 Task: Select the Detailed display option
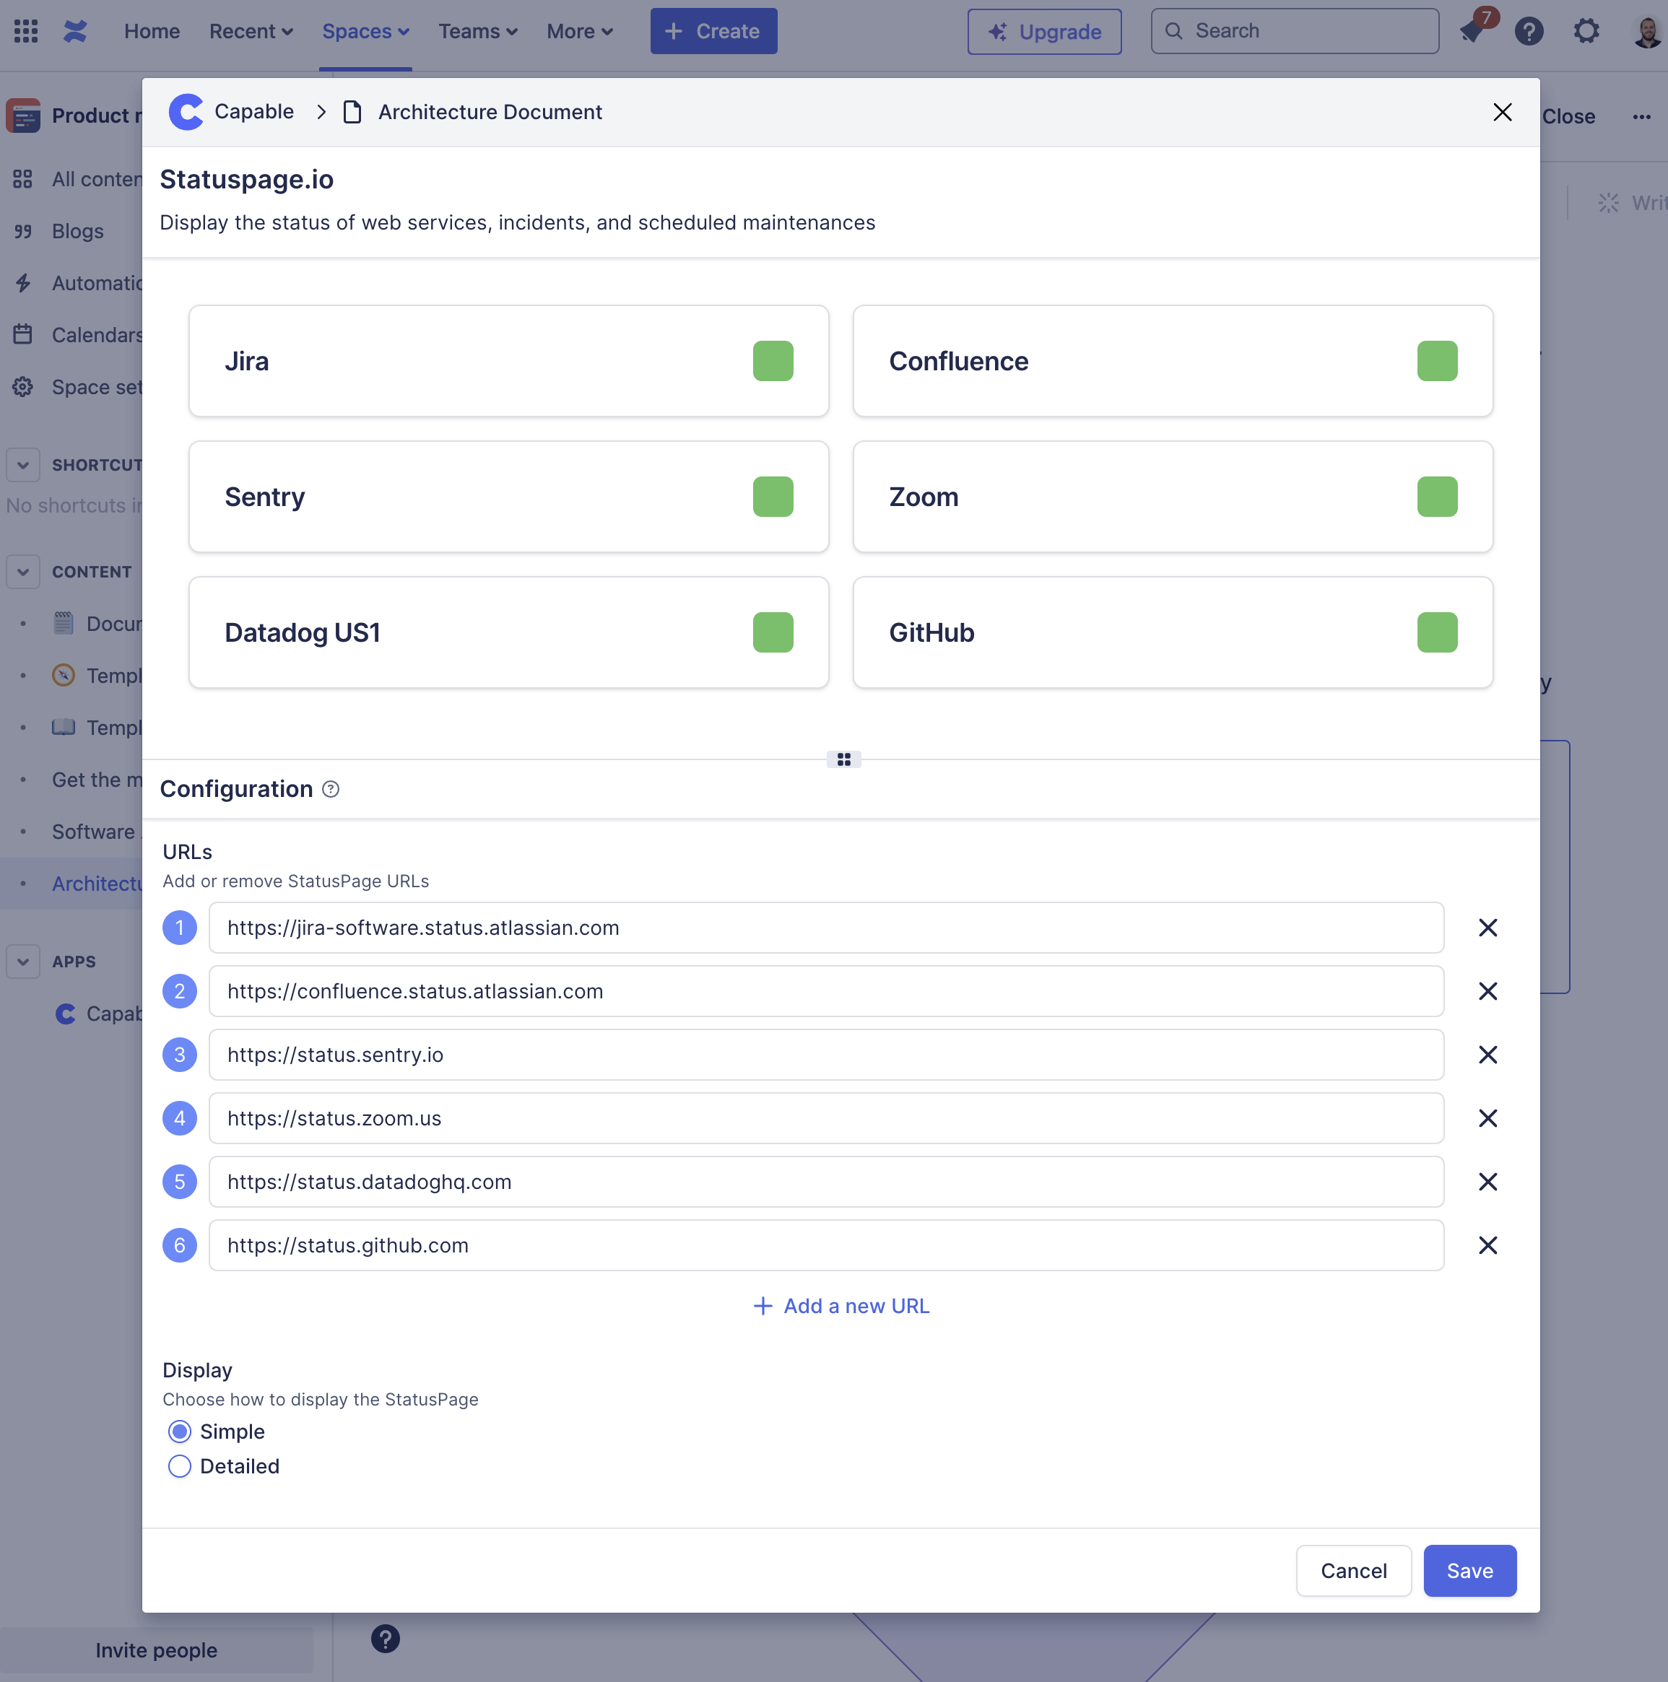coord(181,1467)
